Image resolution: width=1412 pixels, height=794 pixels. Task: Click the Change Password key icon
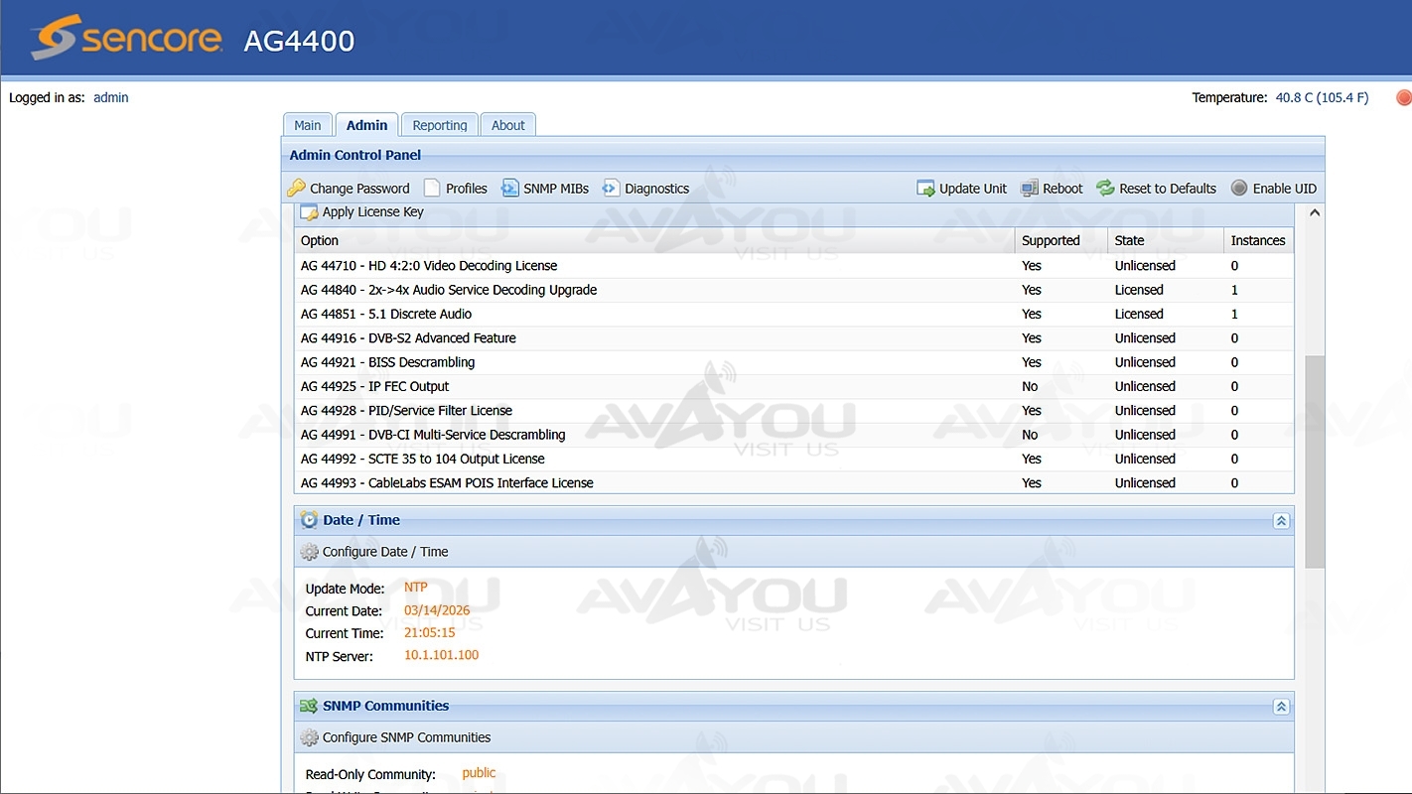(x=297, y=189)
